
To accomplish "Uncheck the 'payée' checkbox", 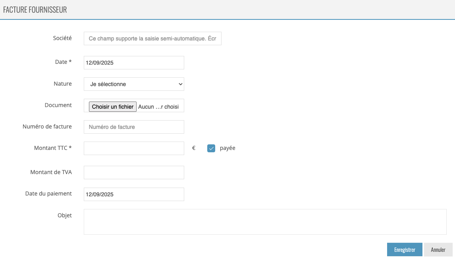I will 211,148.
